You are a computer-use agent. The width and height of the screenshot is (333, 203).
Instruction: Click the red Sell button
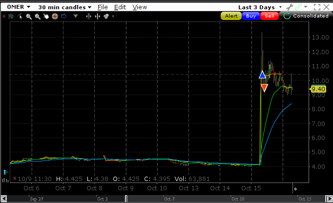pyautogui.click(x=270, y=16)
